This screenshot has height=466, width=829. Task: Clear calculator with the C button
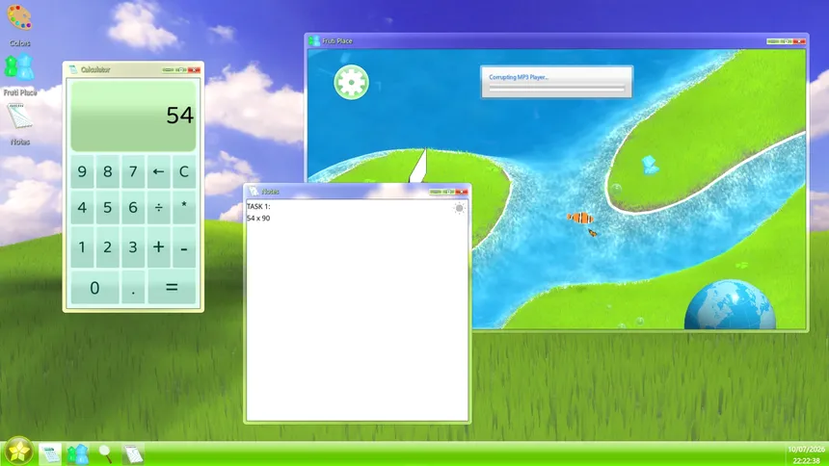pos(183,171)
